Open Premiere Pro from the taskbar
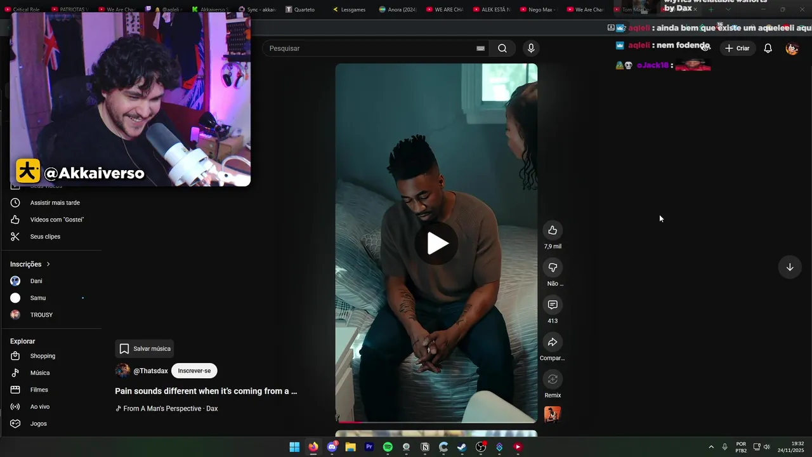 [369, 447]
